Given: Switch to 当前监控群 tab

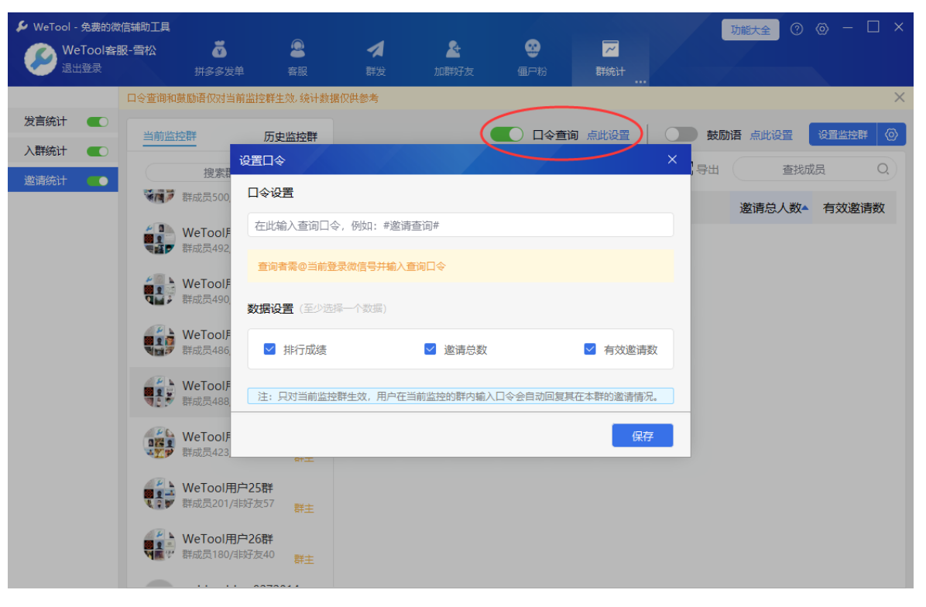Looking at the screenshot, I should 170,136.
